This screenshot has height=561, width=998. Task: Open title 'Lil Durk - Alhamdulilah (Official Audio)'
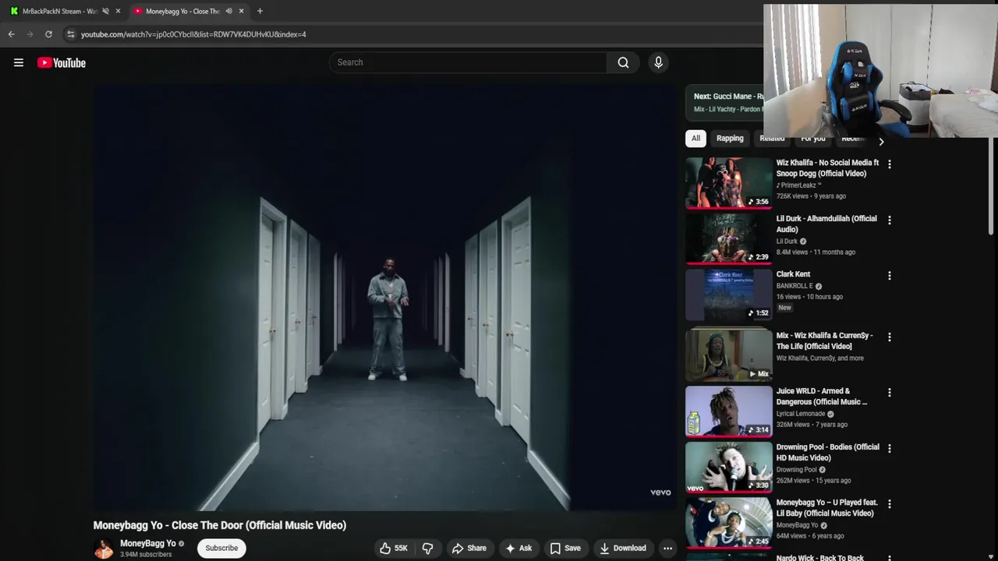[x=826, y=224]
